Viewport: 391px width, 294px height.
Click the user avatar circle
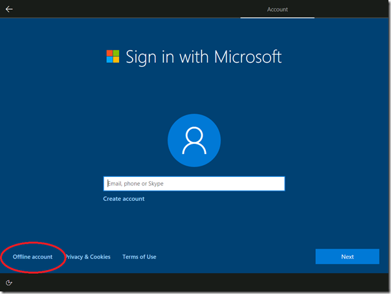(194, 141)
